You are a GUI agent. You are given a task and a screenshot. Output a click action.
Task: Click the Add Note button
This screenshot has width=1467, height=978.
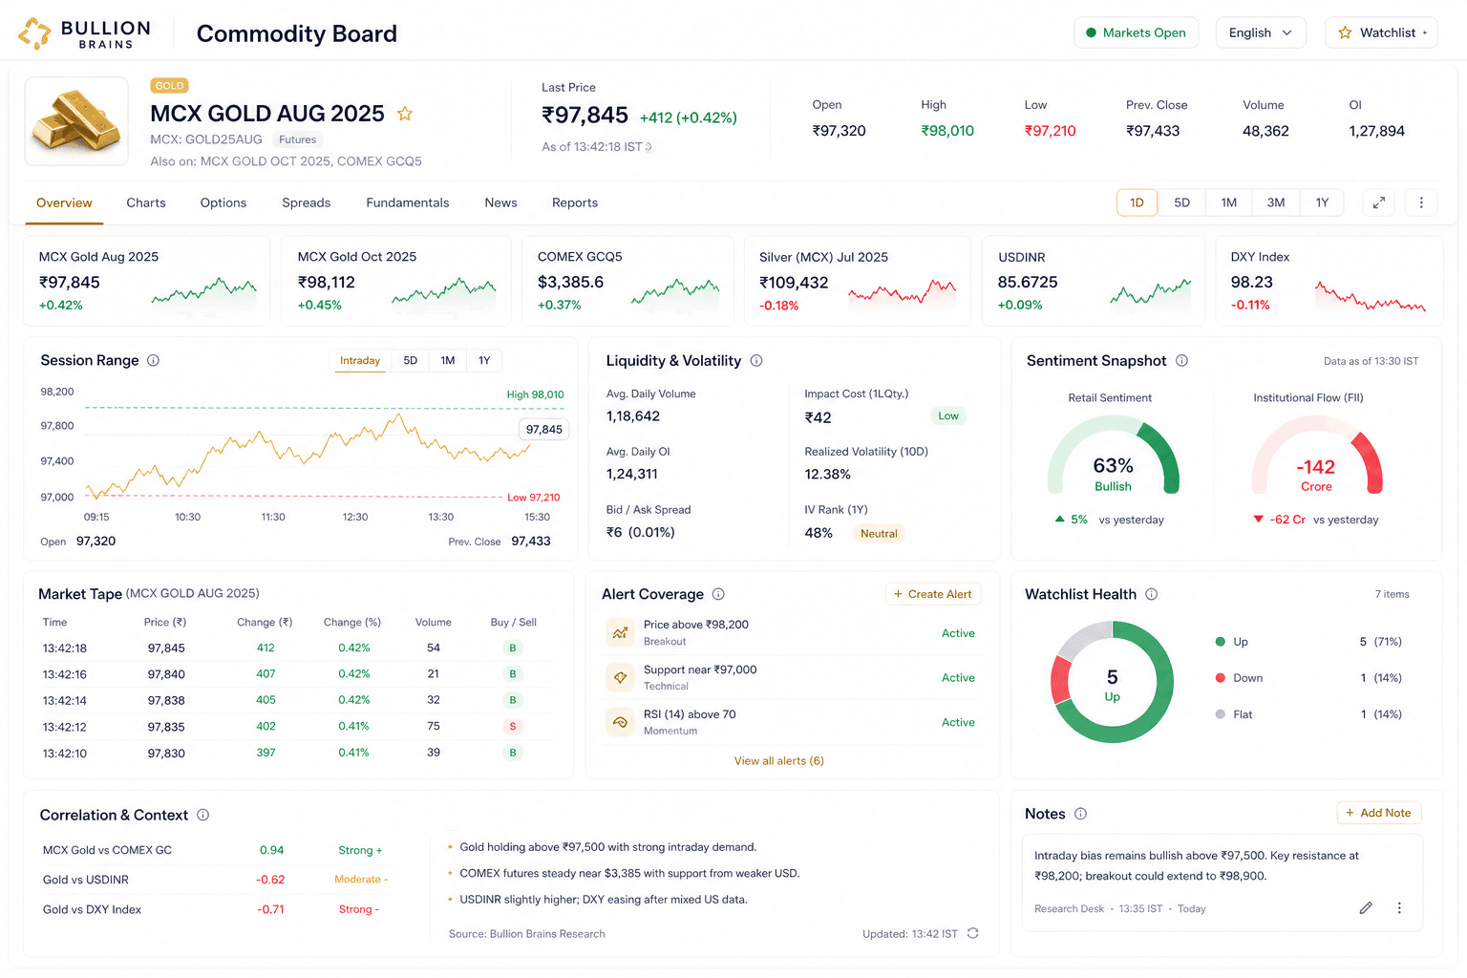(x=1379, y=813)
